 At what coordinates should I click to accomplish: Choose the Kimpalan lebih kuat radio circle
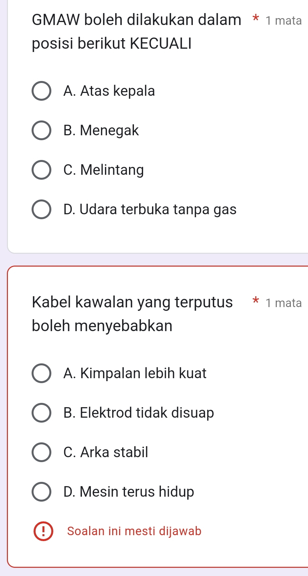(41, 373)
